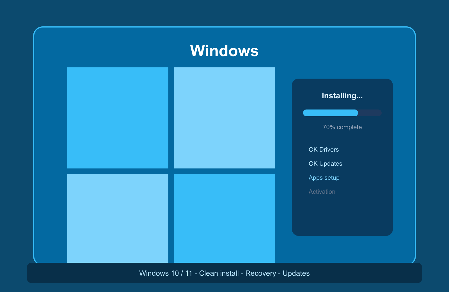Click Recovery in the bottom bar
449x292 pixels.
261,273
